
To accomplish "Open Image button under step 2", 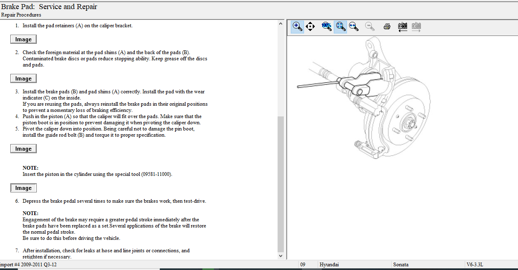I will click(x=24, y=78).
